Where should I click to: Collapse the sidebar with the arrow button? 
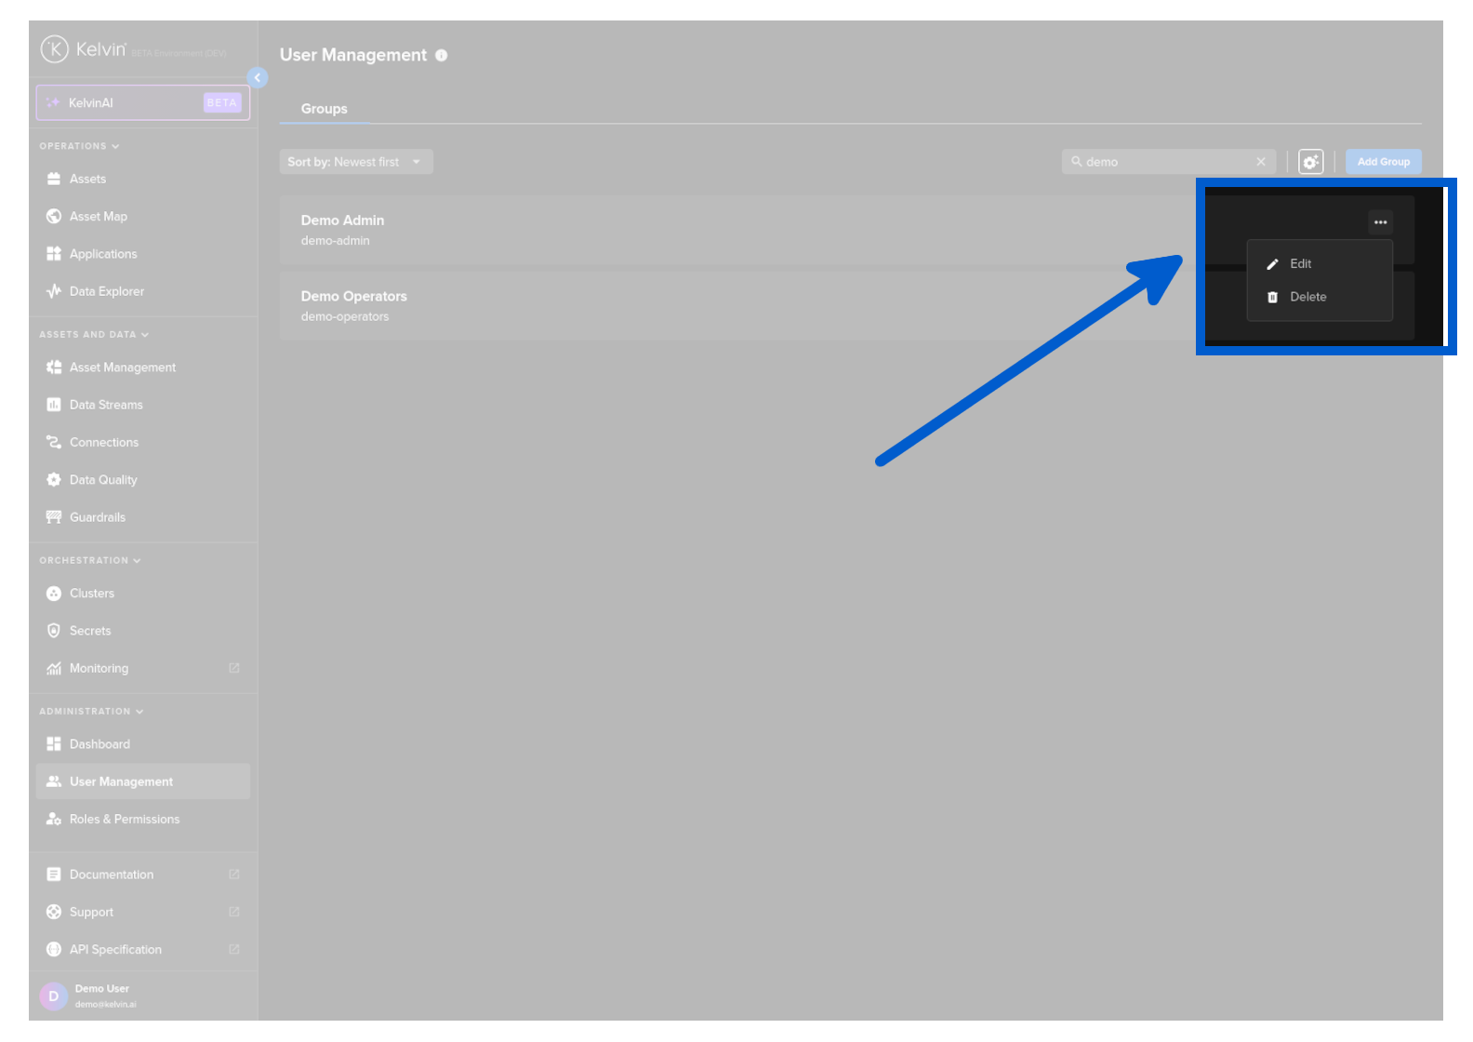(x=258, y=78)
